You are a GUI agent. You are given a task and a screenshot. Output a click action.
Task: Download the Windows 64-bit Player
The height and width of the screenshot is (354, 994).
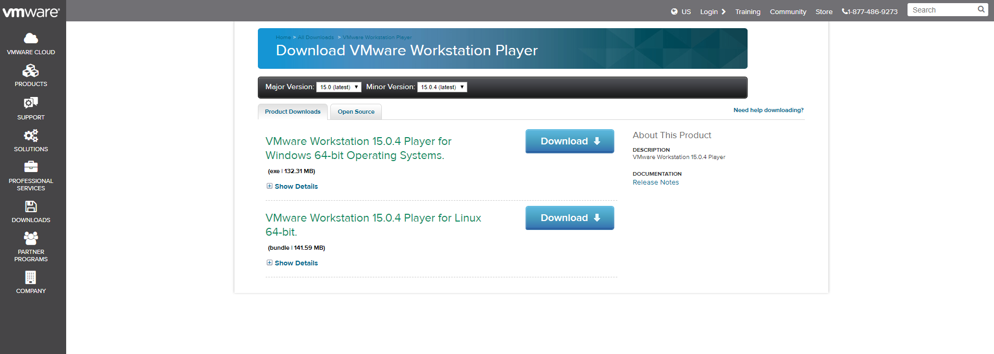click(x=570, y=141)
